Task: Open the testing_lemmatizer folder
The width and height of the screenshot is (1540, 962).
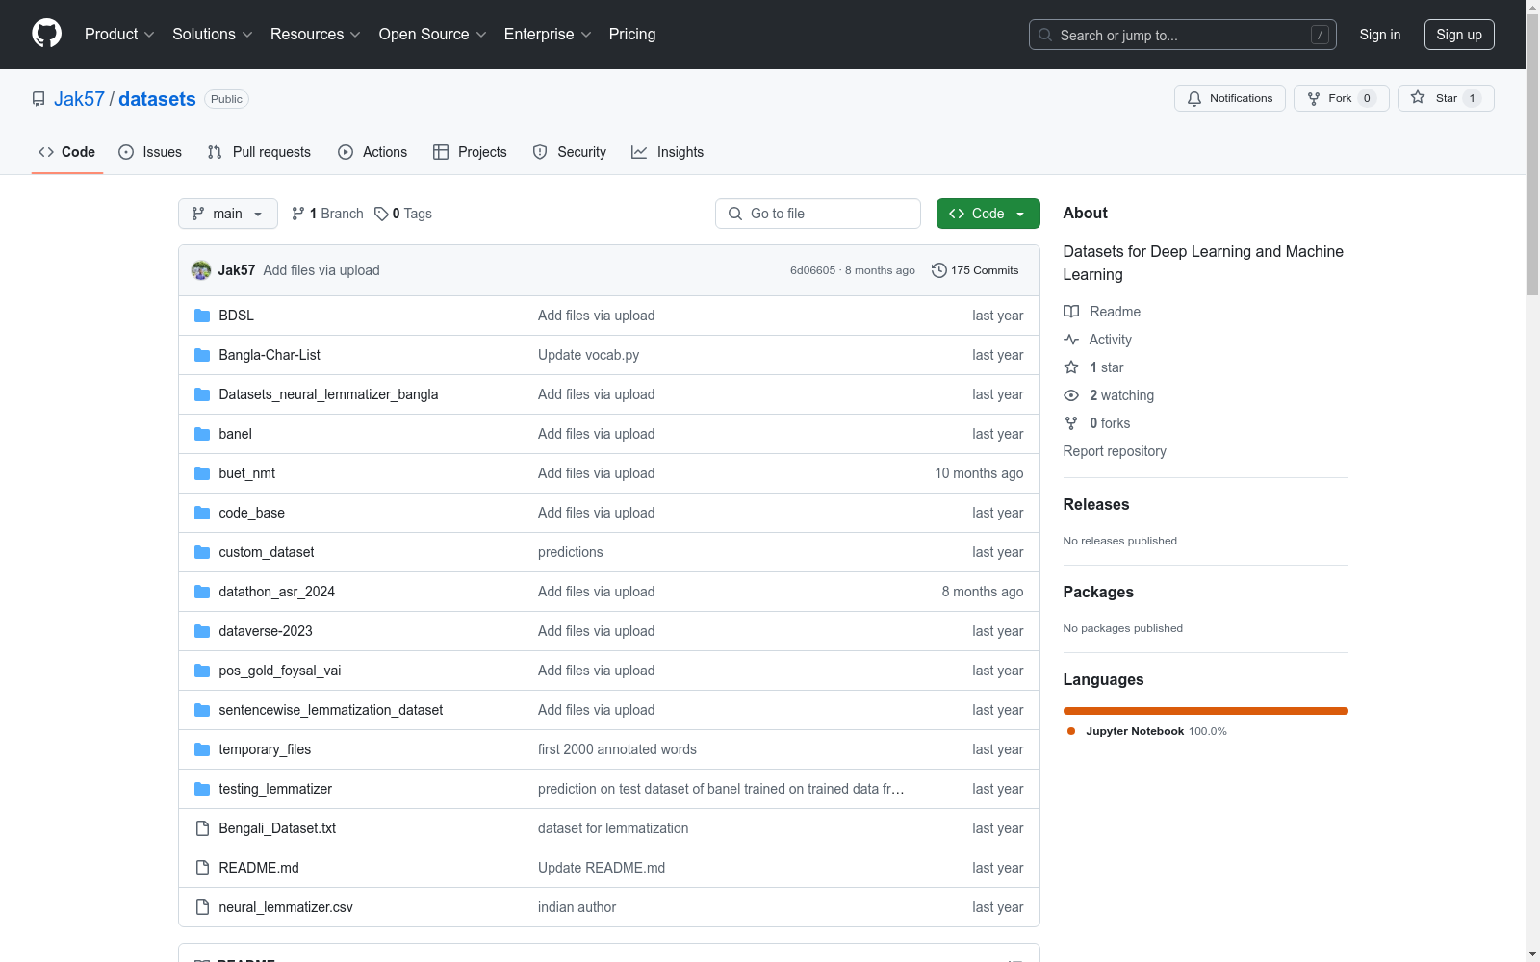Action: coord(275,789)
